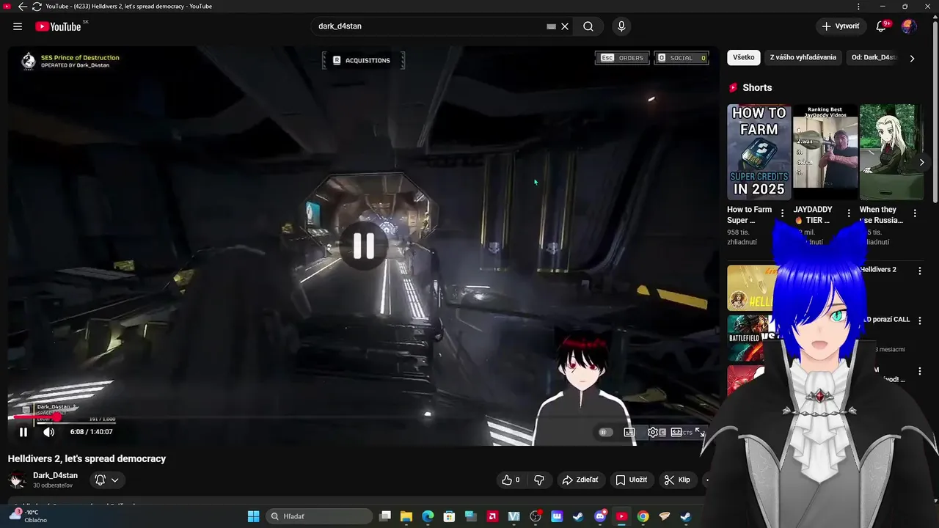Image resolution: width=939 pixels, height=528 pixels.
Task: Open Microsoft Store from the taskbar
Action: [449, 516]
